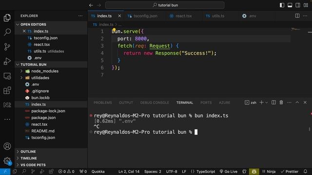Image resolution: width=312 pixels, height=175 pixels.
Task: Open .gitignore file in explorer
Action: click(x=51, y=91)
